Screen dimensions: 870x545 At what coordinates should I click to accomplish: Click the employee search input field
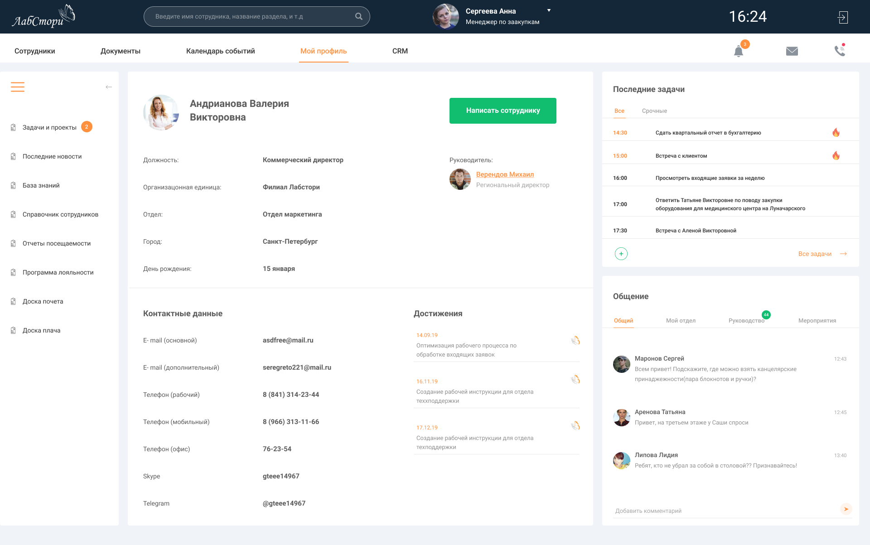coord(257,16)
